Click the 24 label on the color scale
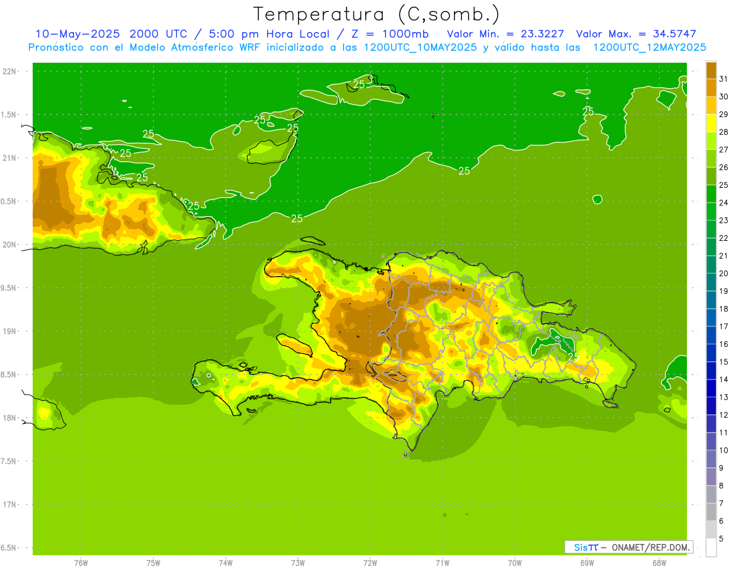The width and height of the screenshot is (740, 571). click(x=723, y=203)
